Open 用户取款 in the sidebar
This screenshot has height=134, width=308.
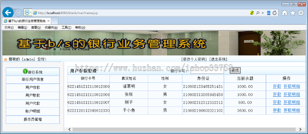tap(33, 96)
